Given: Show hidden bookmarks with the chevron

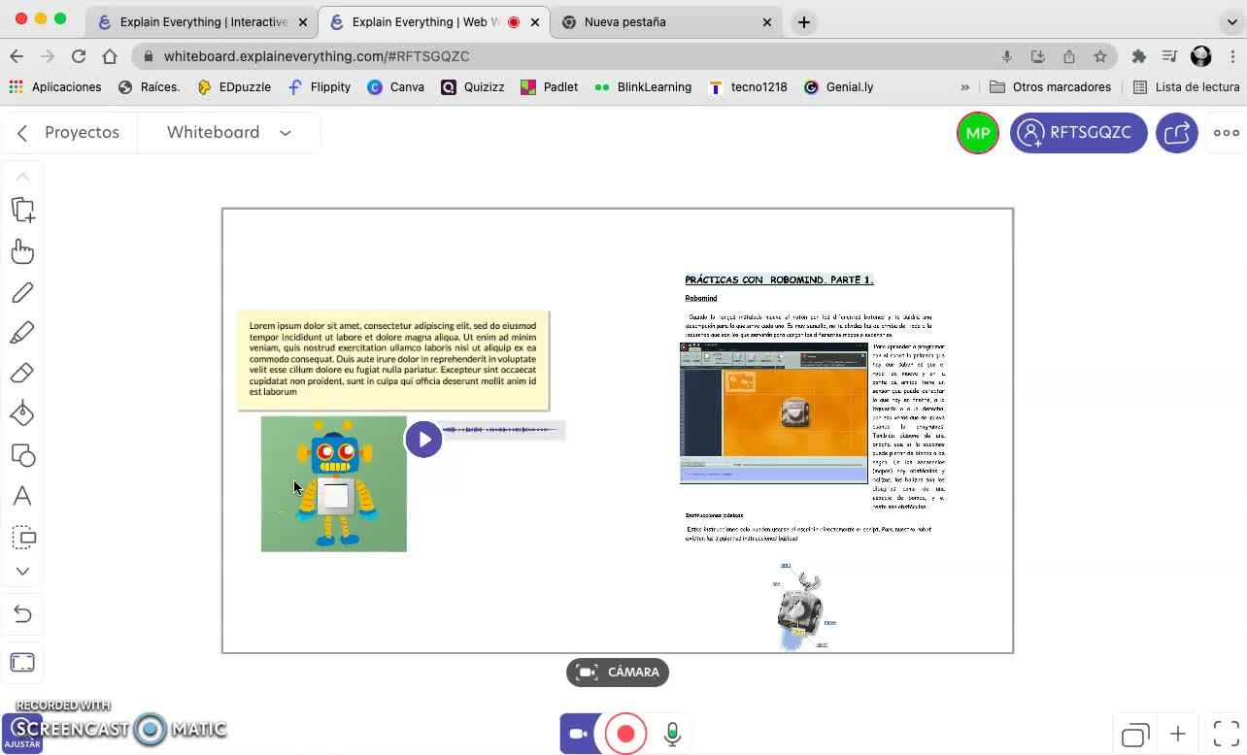Looking at the screenshot, I should point(964,86).
